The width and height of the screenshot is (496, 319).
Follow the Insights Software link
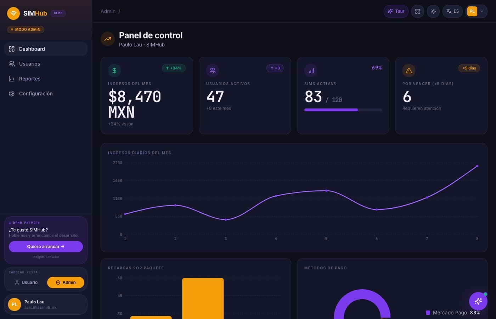(x=46, y=257)
